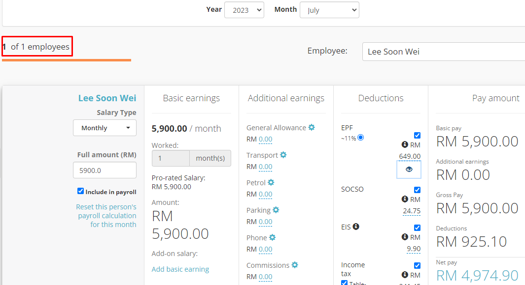The height and width of the screenshot is (285, 525).
Task: Open the Petrol settings gear
Action: pyautogui.click(x=271, y=182)
